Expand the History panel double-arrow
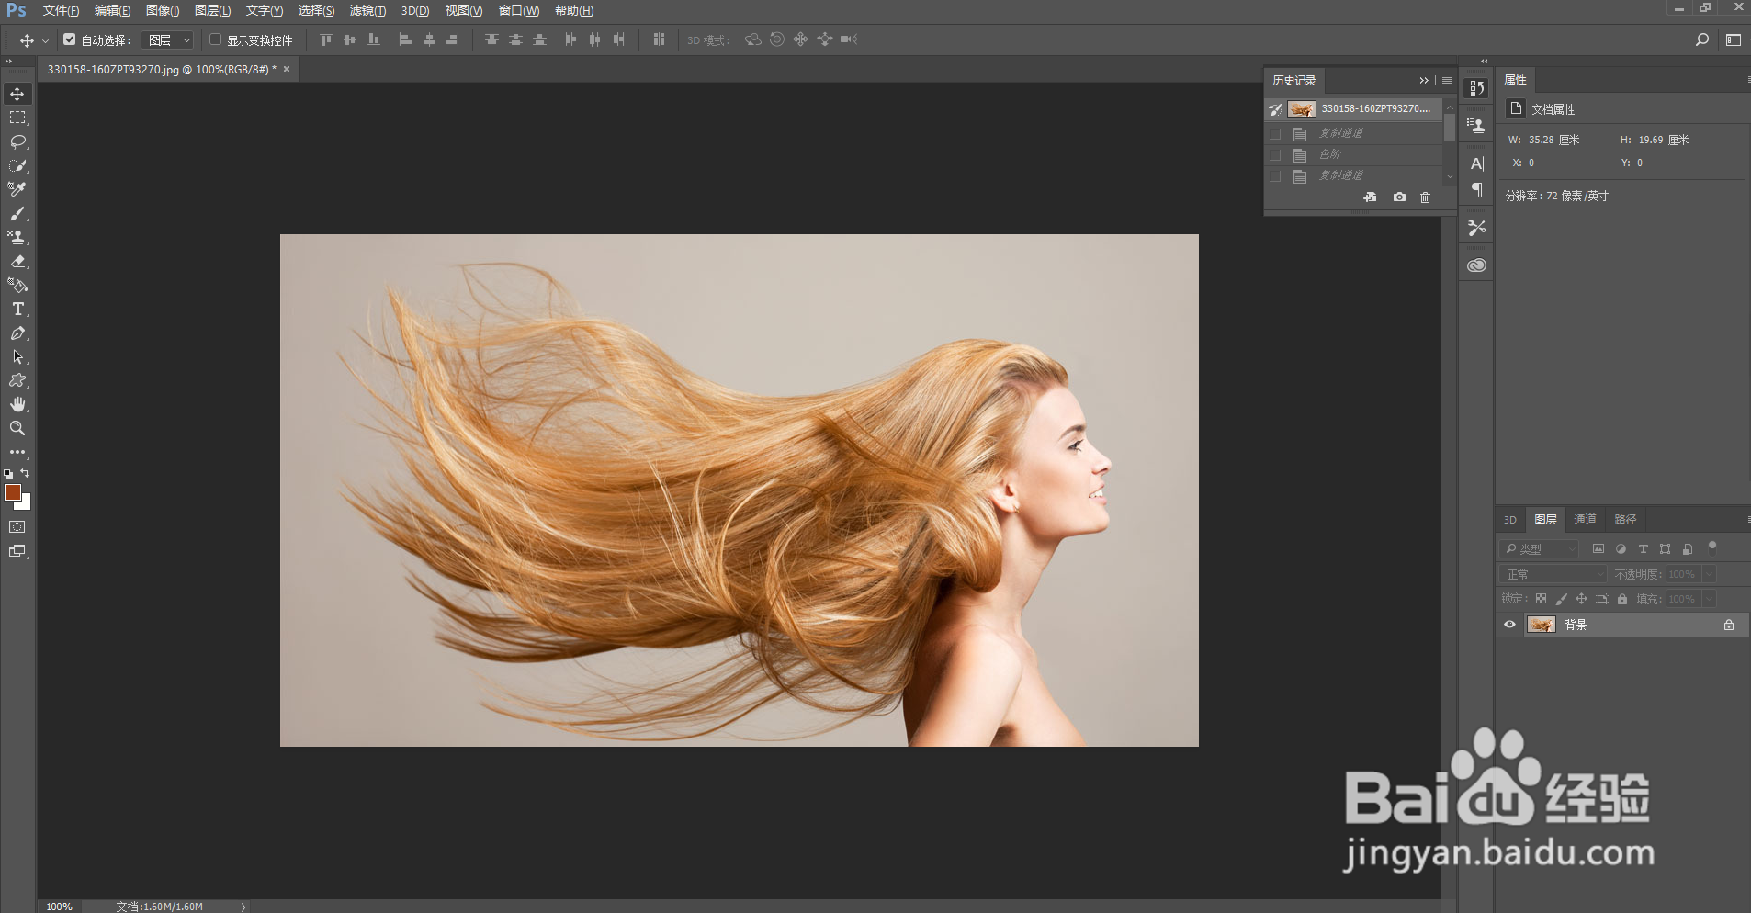 (1424, 81)
